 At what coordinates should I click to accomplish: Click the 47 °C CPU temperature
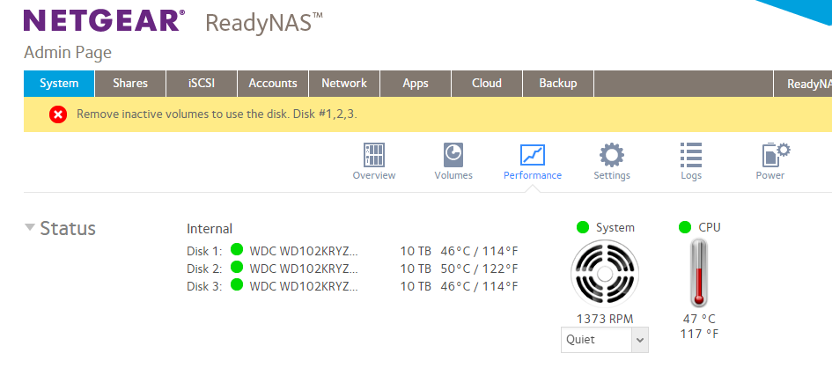699,319
